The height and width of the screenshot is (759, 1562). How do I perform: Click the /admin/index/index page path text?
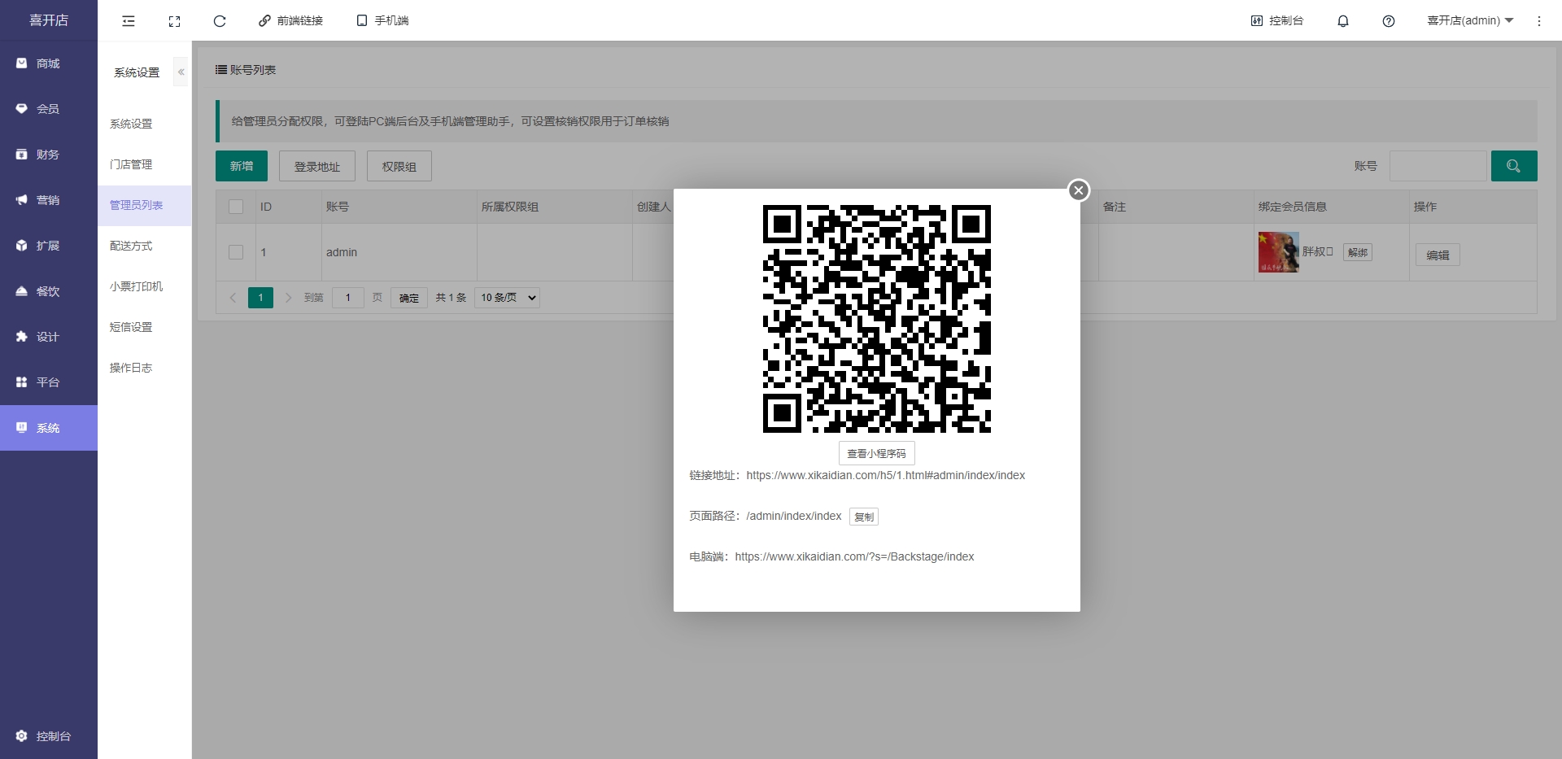[794, 517]
